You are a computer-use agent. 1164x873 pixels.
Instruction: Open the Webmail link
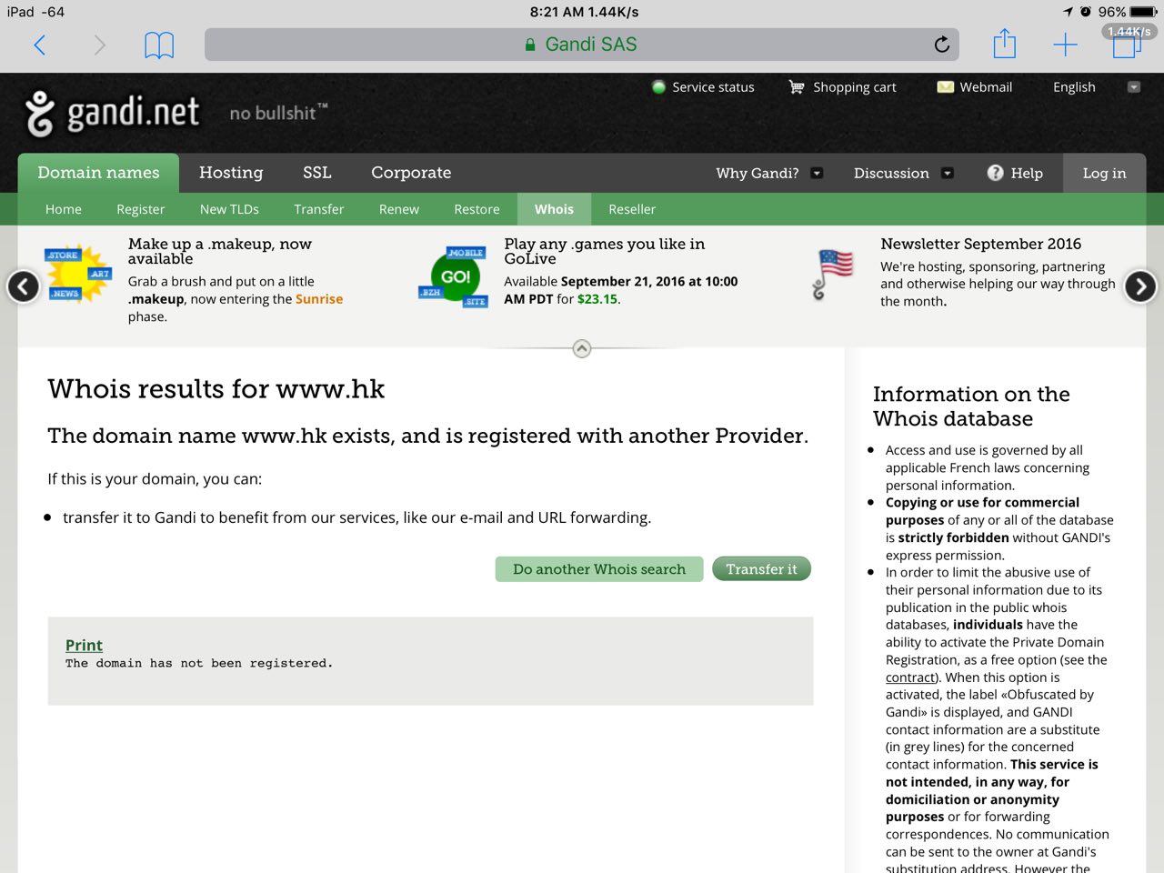coord(986,87)
